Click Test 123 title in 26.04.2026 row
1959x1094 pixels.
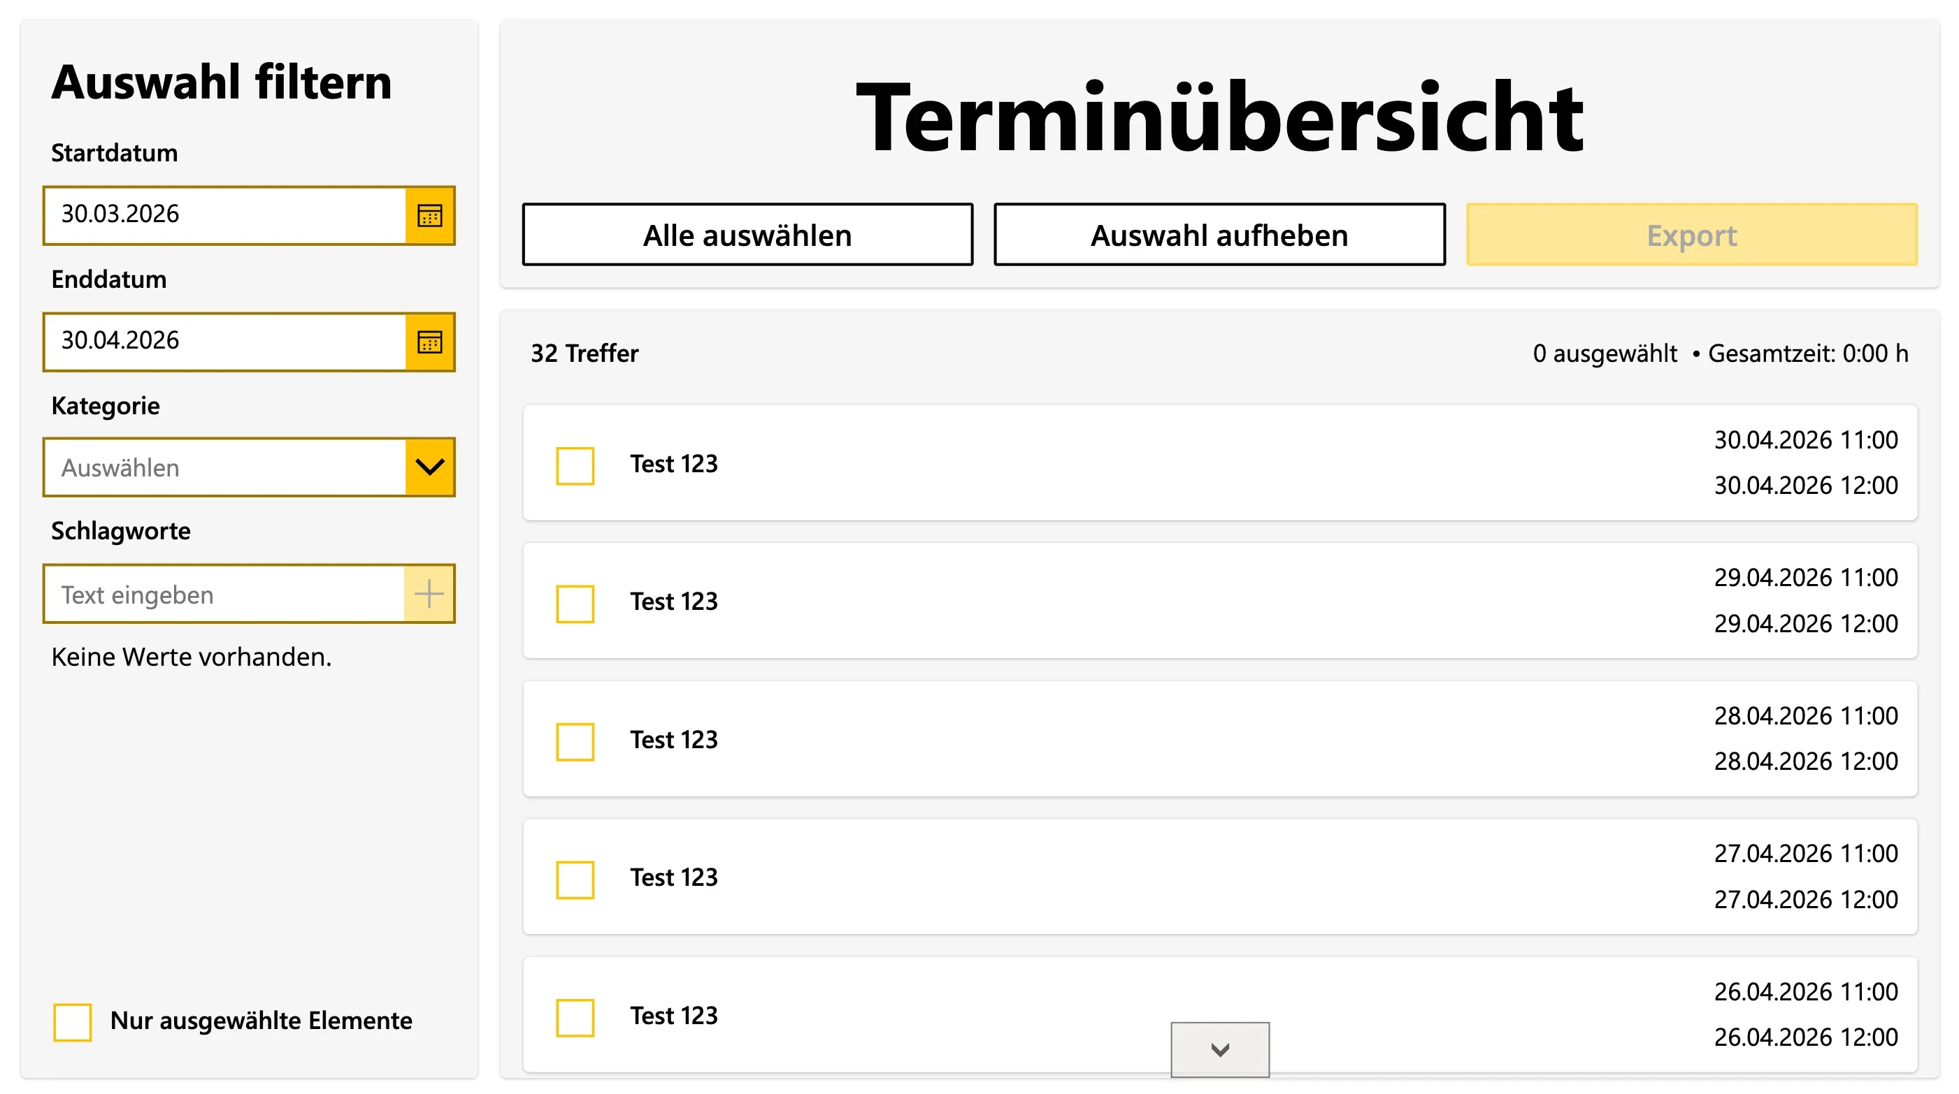coord(674,1016)
